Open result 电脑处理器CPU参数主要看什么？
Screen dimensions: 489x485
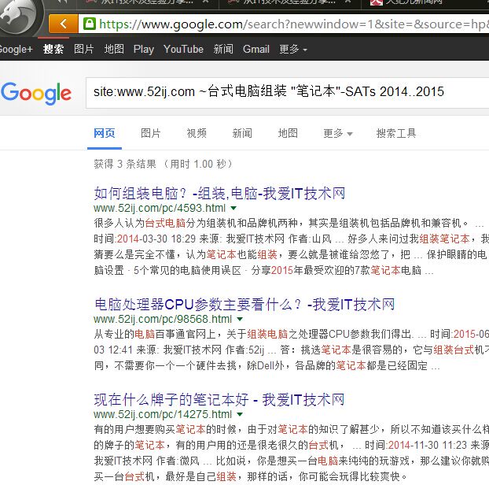(x=244, y=304)
